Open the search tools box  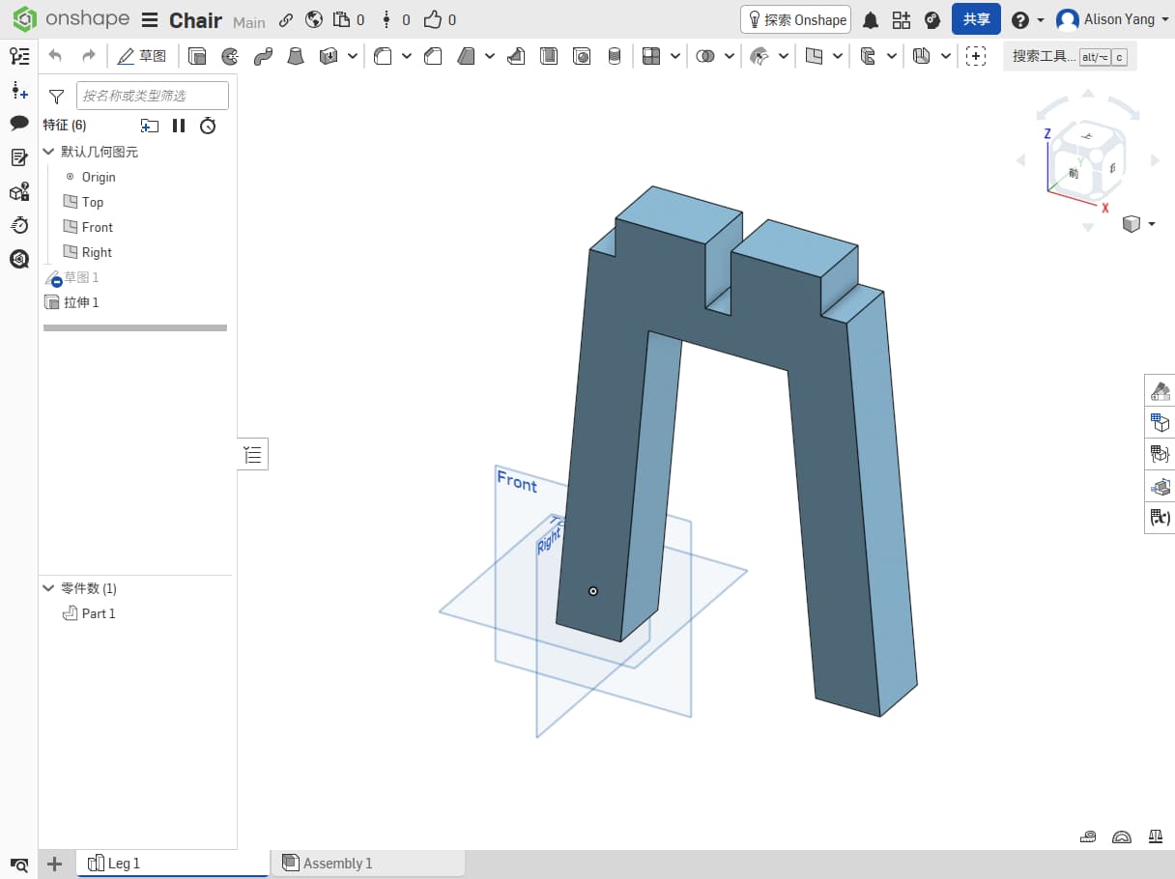(1070, 56)
